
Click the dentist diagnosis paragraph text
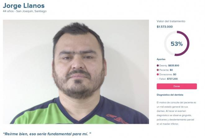pyautogui.click(x=176, y=113)
